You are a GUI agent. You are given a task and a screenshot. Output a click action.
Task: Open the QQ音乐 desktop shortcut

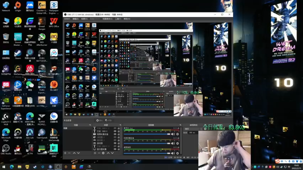(18, 23)
